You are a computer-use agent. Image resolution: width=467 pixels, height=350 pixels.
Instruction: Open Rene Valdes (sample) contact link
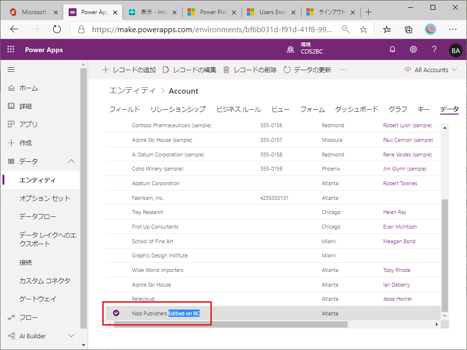point(407,155)
